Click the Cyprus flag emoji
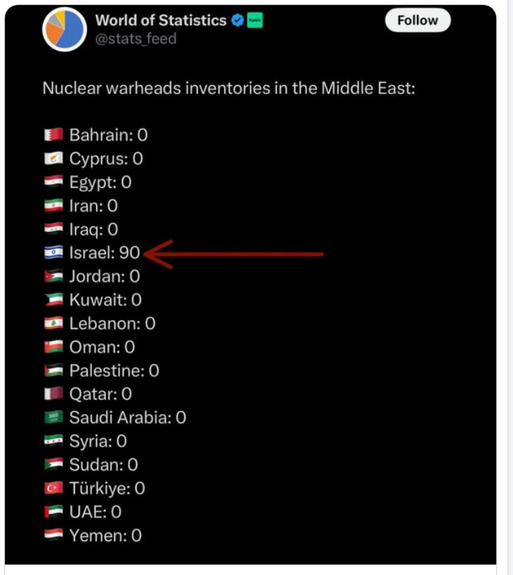The image size is (513, 575). click(53, 159)
